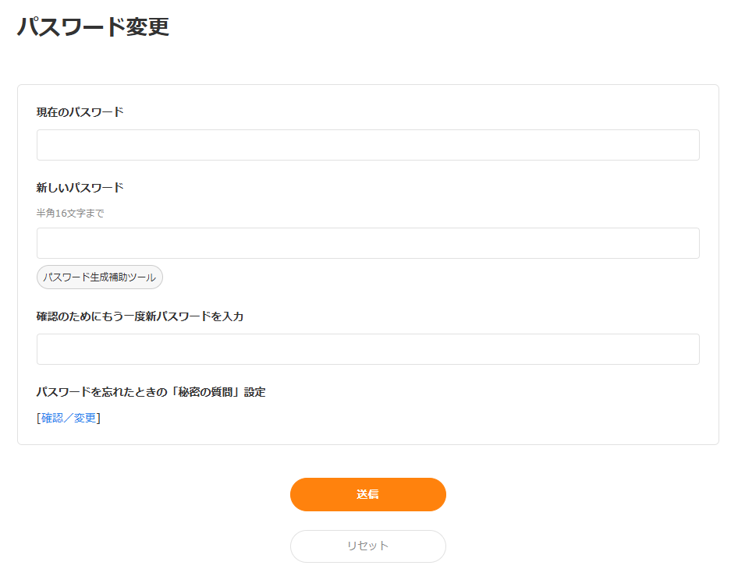Open the パスワード生成補助ツール
This screenshot has width=738, height=576.
100,277
